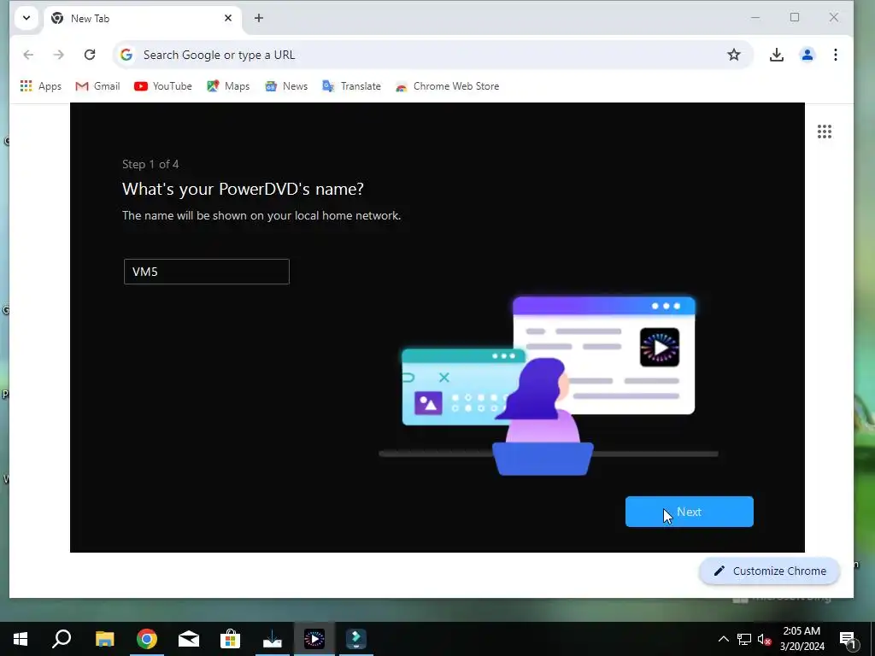This screenshot has width=875, height=656.
Task: Open Gmail bookmark
Action: click(97, 86)
